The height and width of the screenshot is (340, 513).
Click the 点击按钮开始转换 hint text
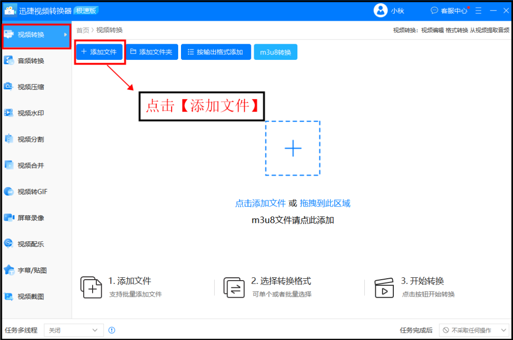point(428,294)
